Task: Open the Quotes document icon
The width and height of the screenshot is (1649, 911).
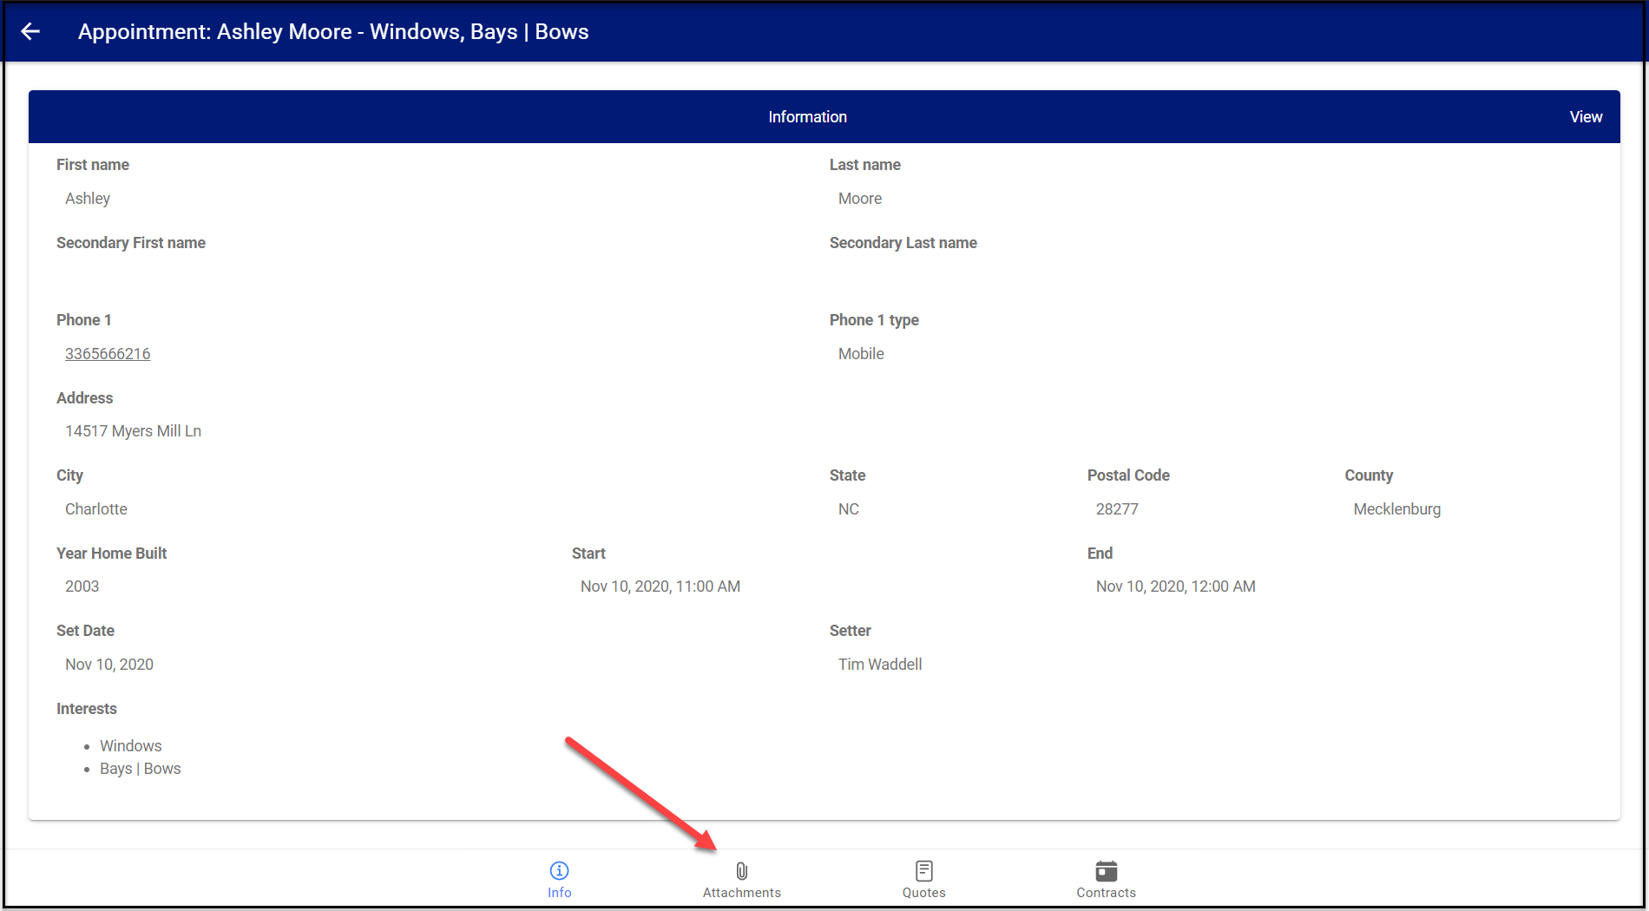Action: [x=924, y=870]
